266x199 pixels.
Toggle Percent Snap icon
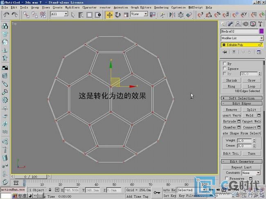217,15
